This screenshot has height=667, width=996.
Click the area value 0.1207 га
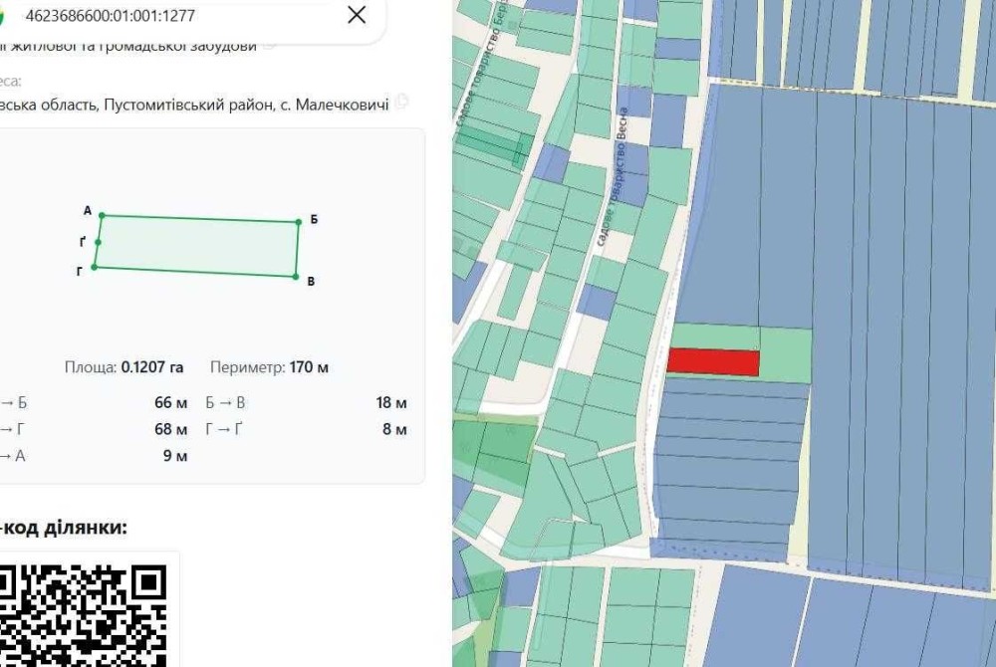(x=152, y=367)
